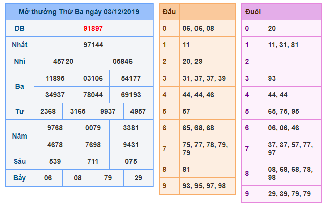Click fourth prize number 4957
This screenshot has width=327, height=206.
click(x=137, y=111)
